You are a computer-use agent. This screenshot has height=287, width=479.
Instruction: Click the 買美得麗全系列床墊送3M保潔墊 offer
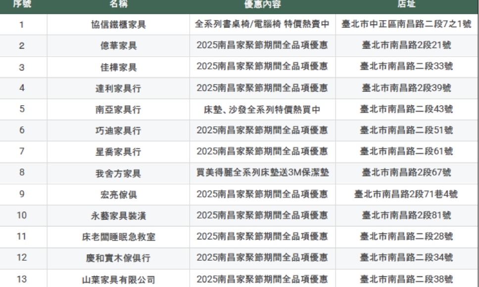[262, 172]
